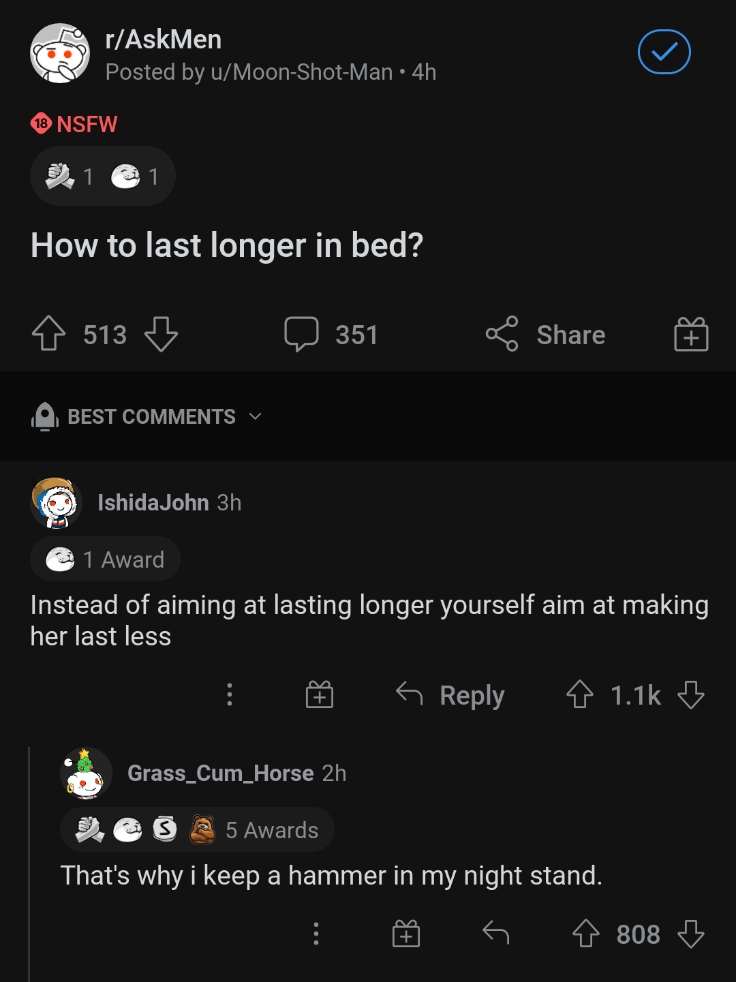The width and height of the screenshot is (736, 982).
Task: Give an award to the post
Action: [x=691, y=334]
